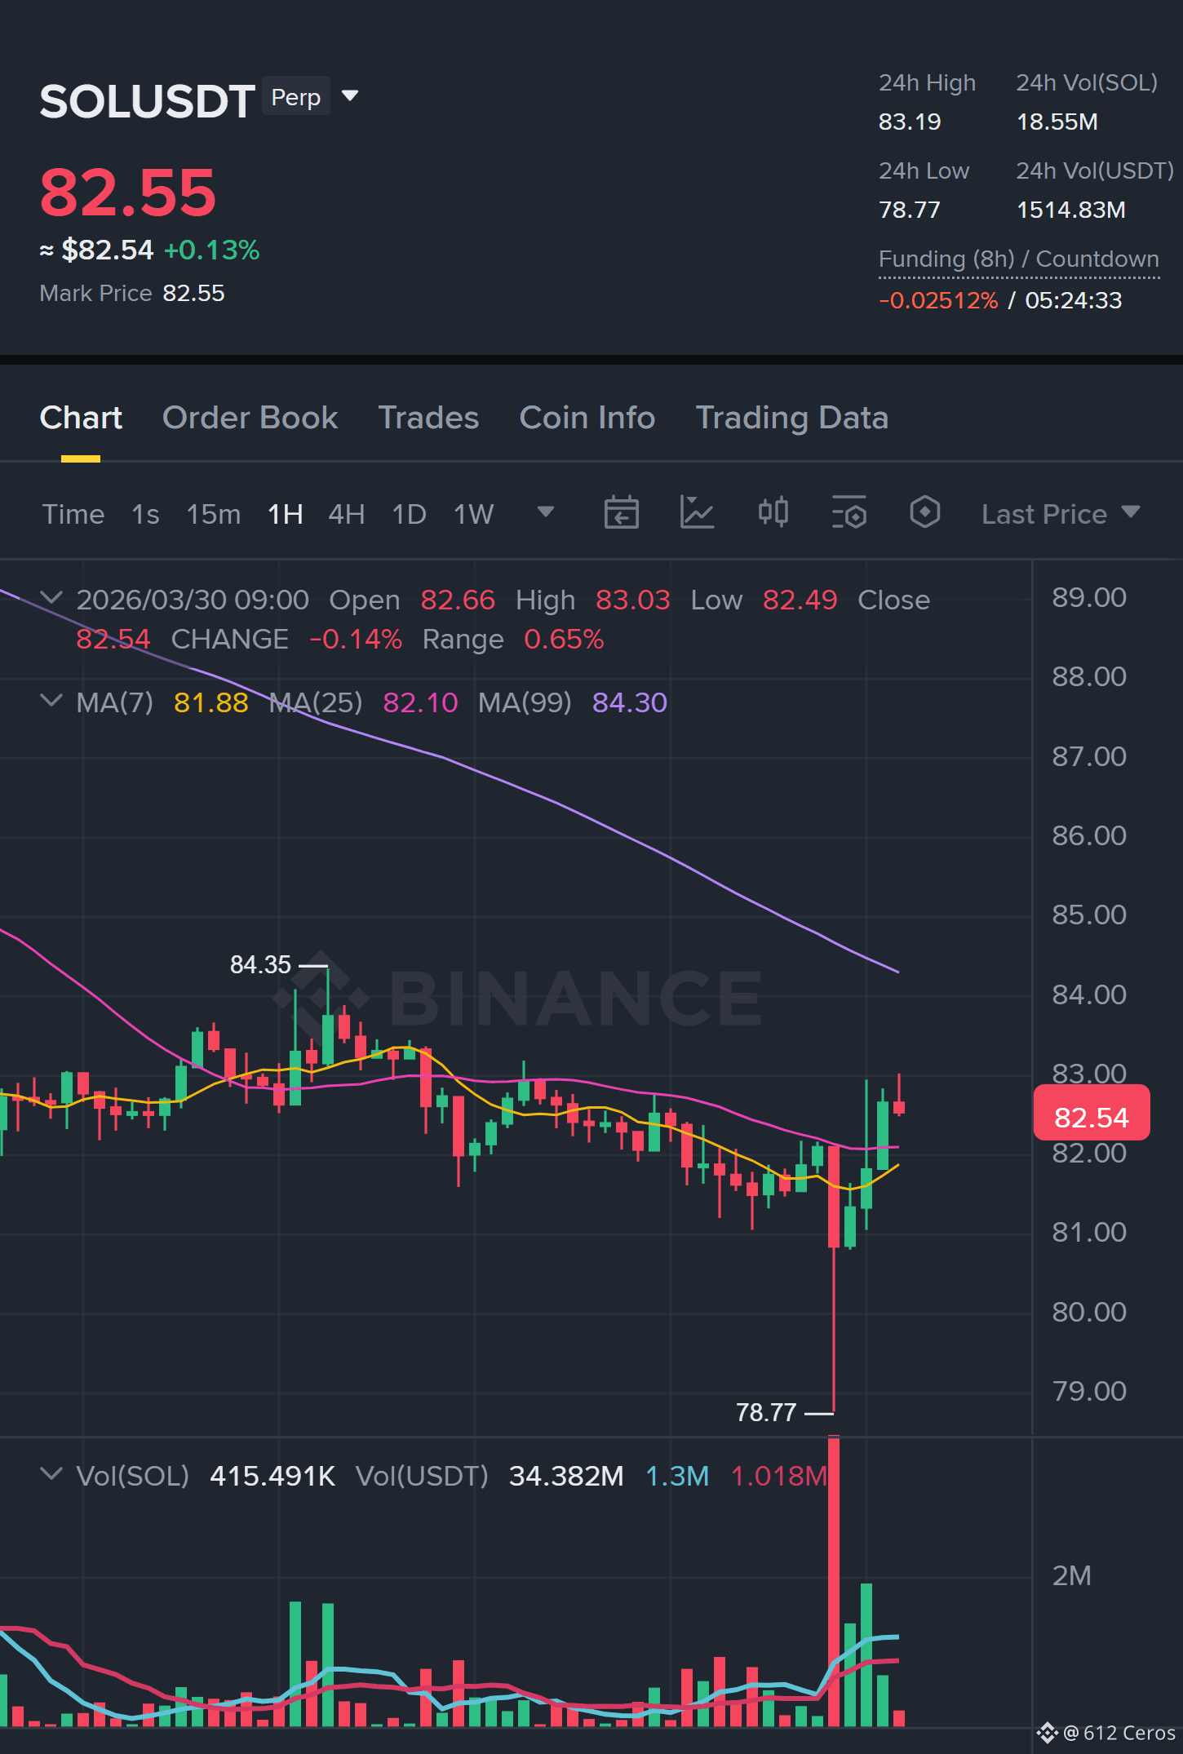Open the Last Price dropdown
This screenshot has width=1183, height=1754.
[1060, 514]
